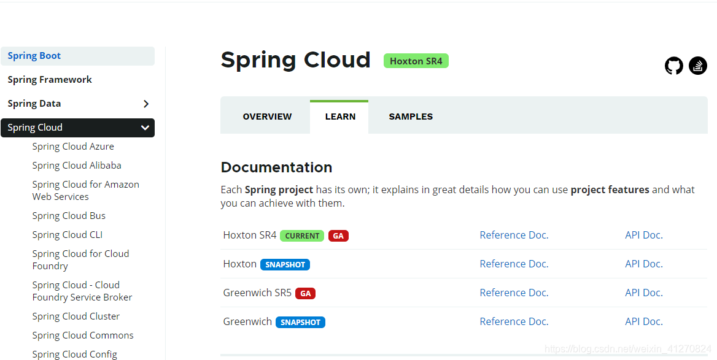
Task: Click the SNAPSHOT badge next to Greenwich
Action: click(300, 322)
